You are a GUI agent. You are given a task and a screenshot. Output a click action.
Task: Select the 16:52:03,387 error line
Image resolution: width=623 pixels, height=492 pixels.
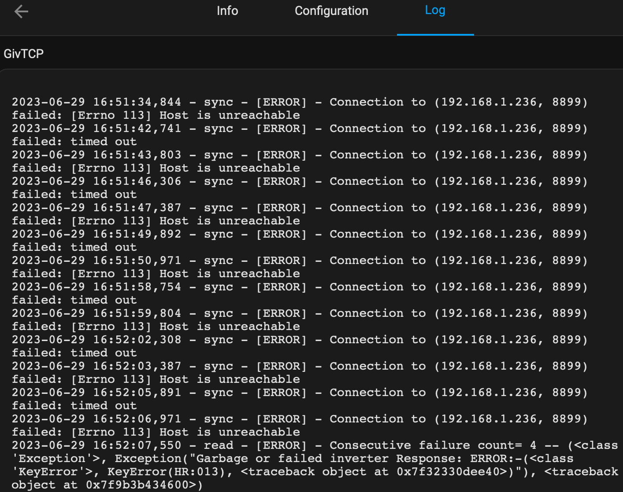pos(300,373)
